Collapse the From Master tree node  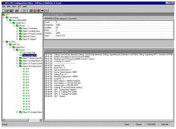[4, 18]
